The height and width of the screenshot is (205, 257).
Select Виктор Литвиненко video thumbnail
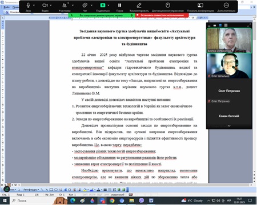point(229,40)
